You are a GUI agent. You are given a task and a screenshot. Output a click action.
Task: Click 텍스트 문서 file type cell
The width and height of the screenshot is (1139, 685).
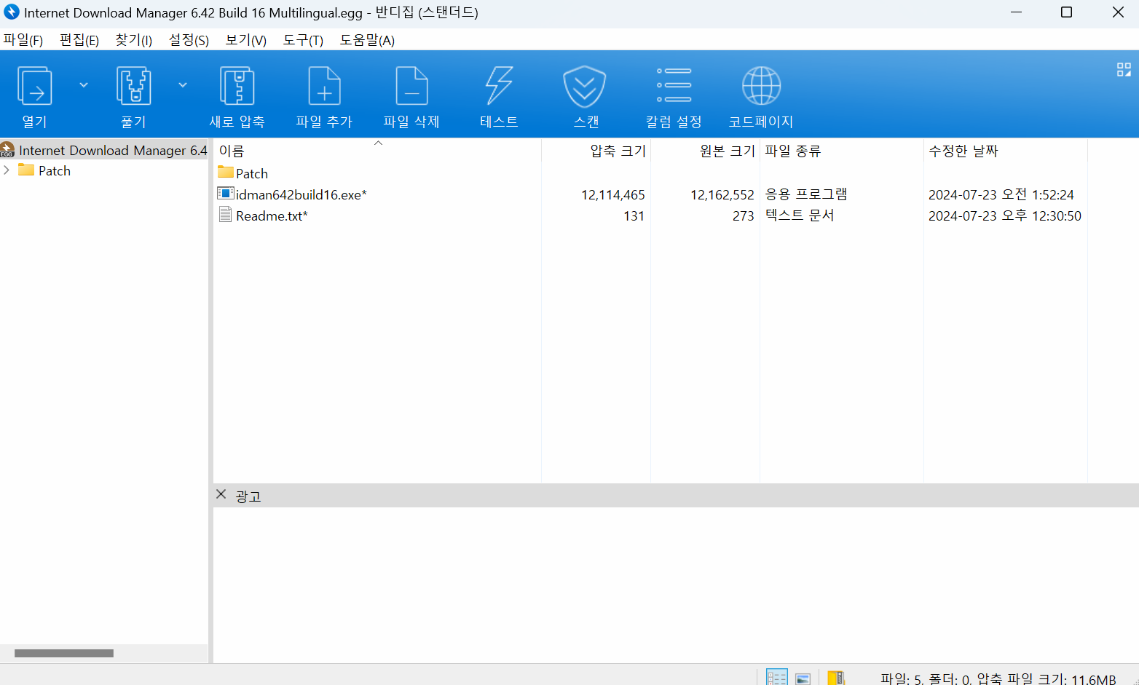(x=800, y=215)
